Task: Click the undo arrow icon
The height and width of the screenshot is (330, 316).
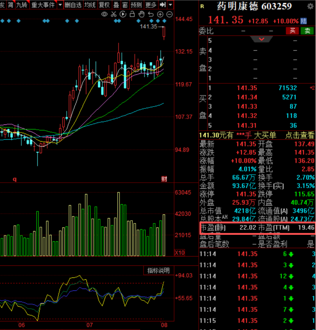Action: click(151, 14)
